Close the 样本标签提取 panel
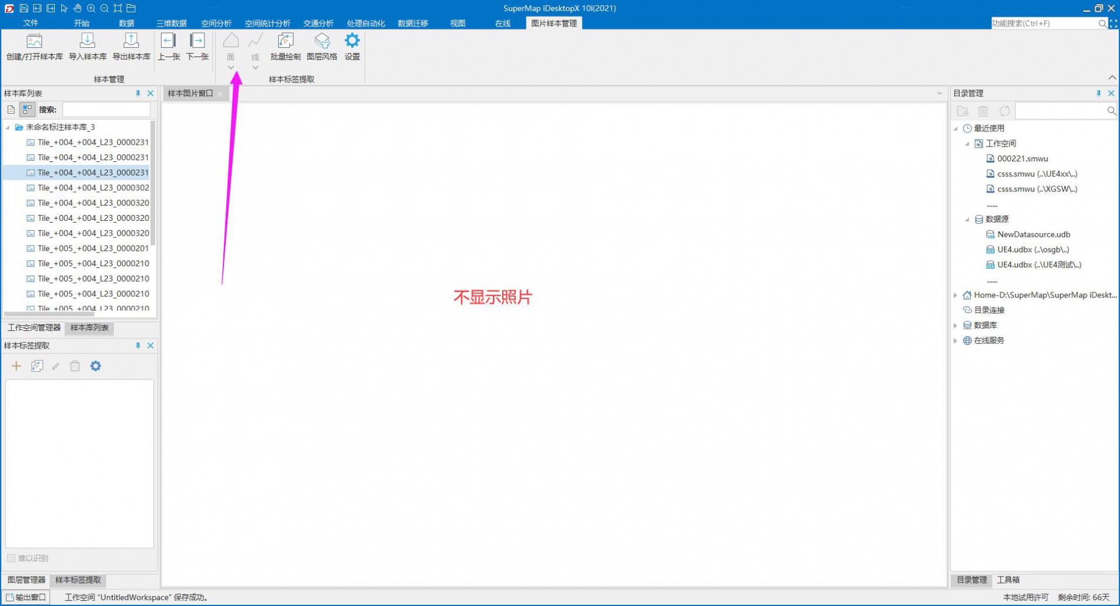The height and width of the screenshot is (606, 1120). (150, 346)
